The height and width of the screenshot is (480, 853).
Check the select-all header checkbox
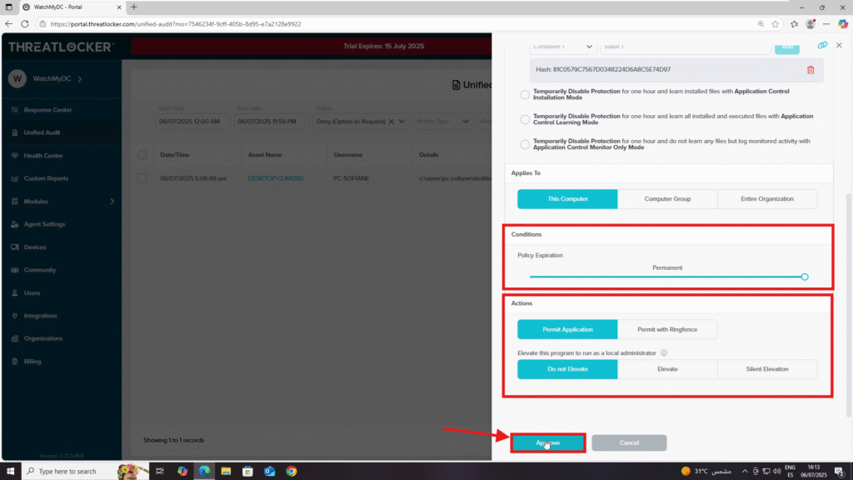pos(142,155)
